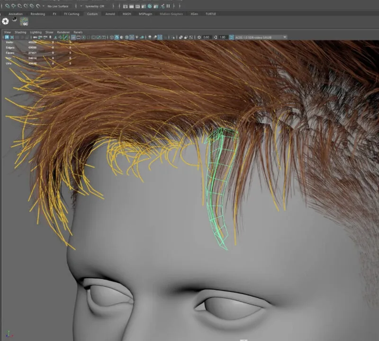Toggle Resolution Gate icon
The width and height of the screenshot is (379, 341).
point(83,37)
